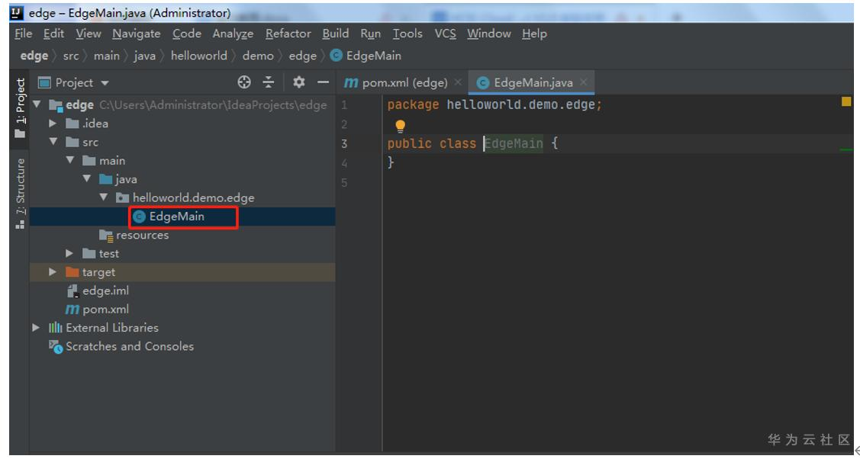Screen dimensions: 860x459
Task: Expand the test folder
Action: tap(69, 254)
